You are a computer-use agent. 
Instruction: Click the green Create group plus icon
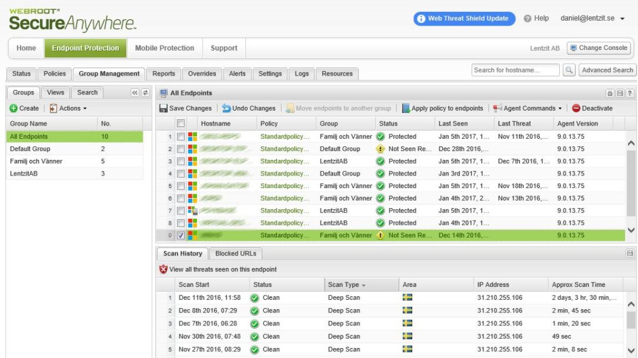click(x=13, y=108)
